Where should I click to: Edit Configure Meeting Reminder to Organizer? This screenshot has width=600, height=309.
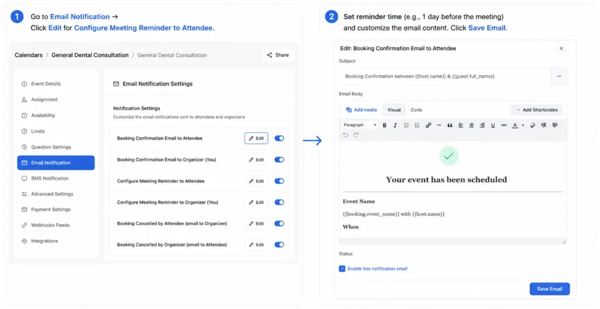257,202
